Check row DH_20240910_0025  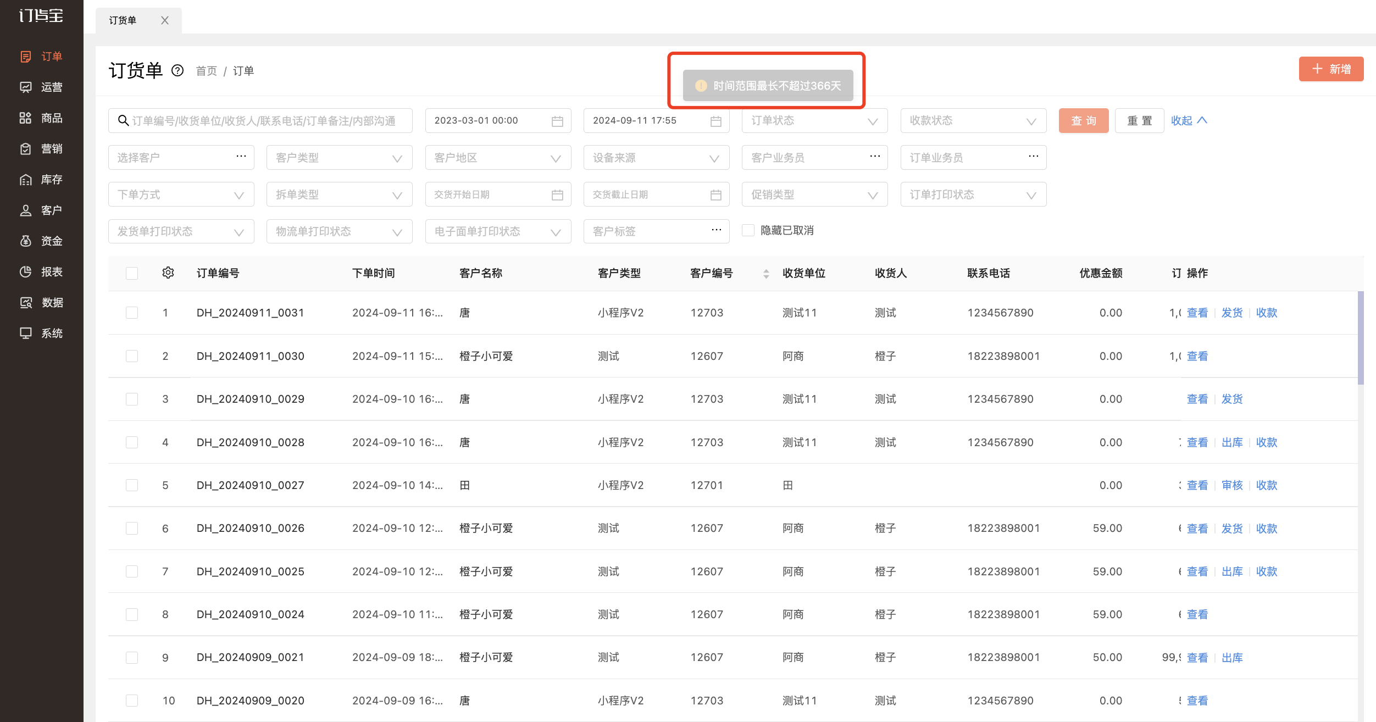[132, 571]
